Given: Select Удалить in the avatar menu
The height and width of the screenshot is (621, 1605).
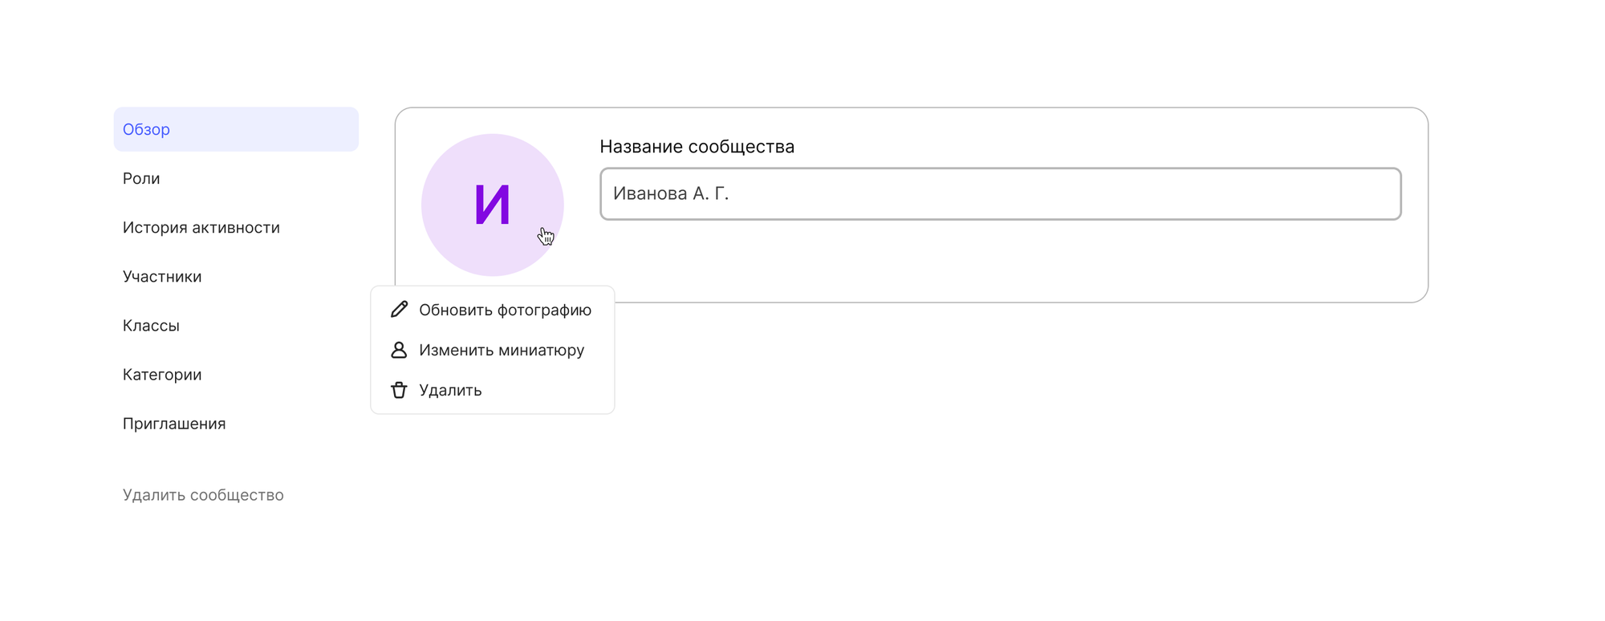Looking at the screenshot, I should 493,390.
